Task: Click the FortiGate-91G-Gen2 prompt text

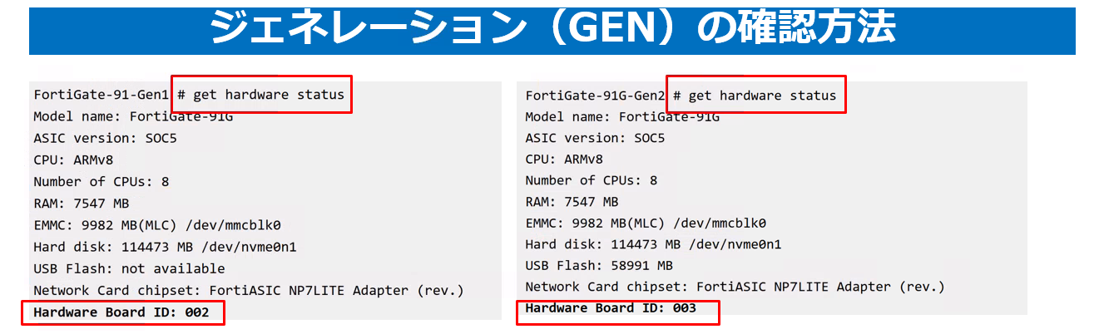Action: click(x=595, y=96)
